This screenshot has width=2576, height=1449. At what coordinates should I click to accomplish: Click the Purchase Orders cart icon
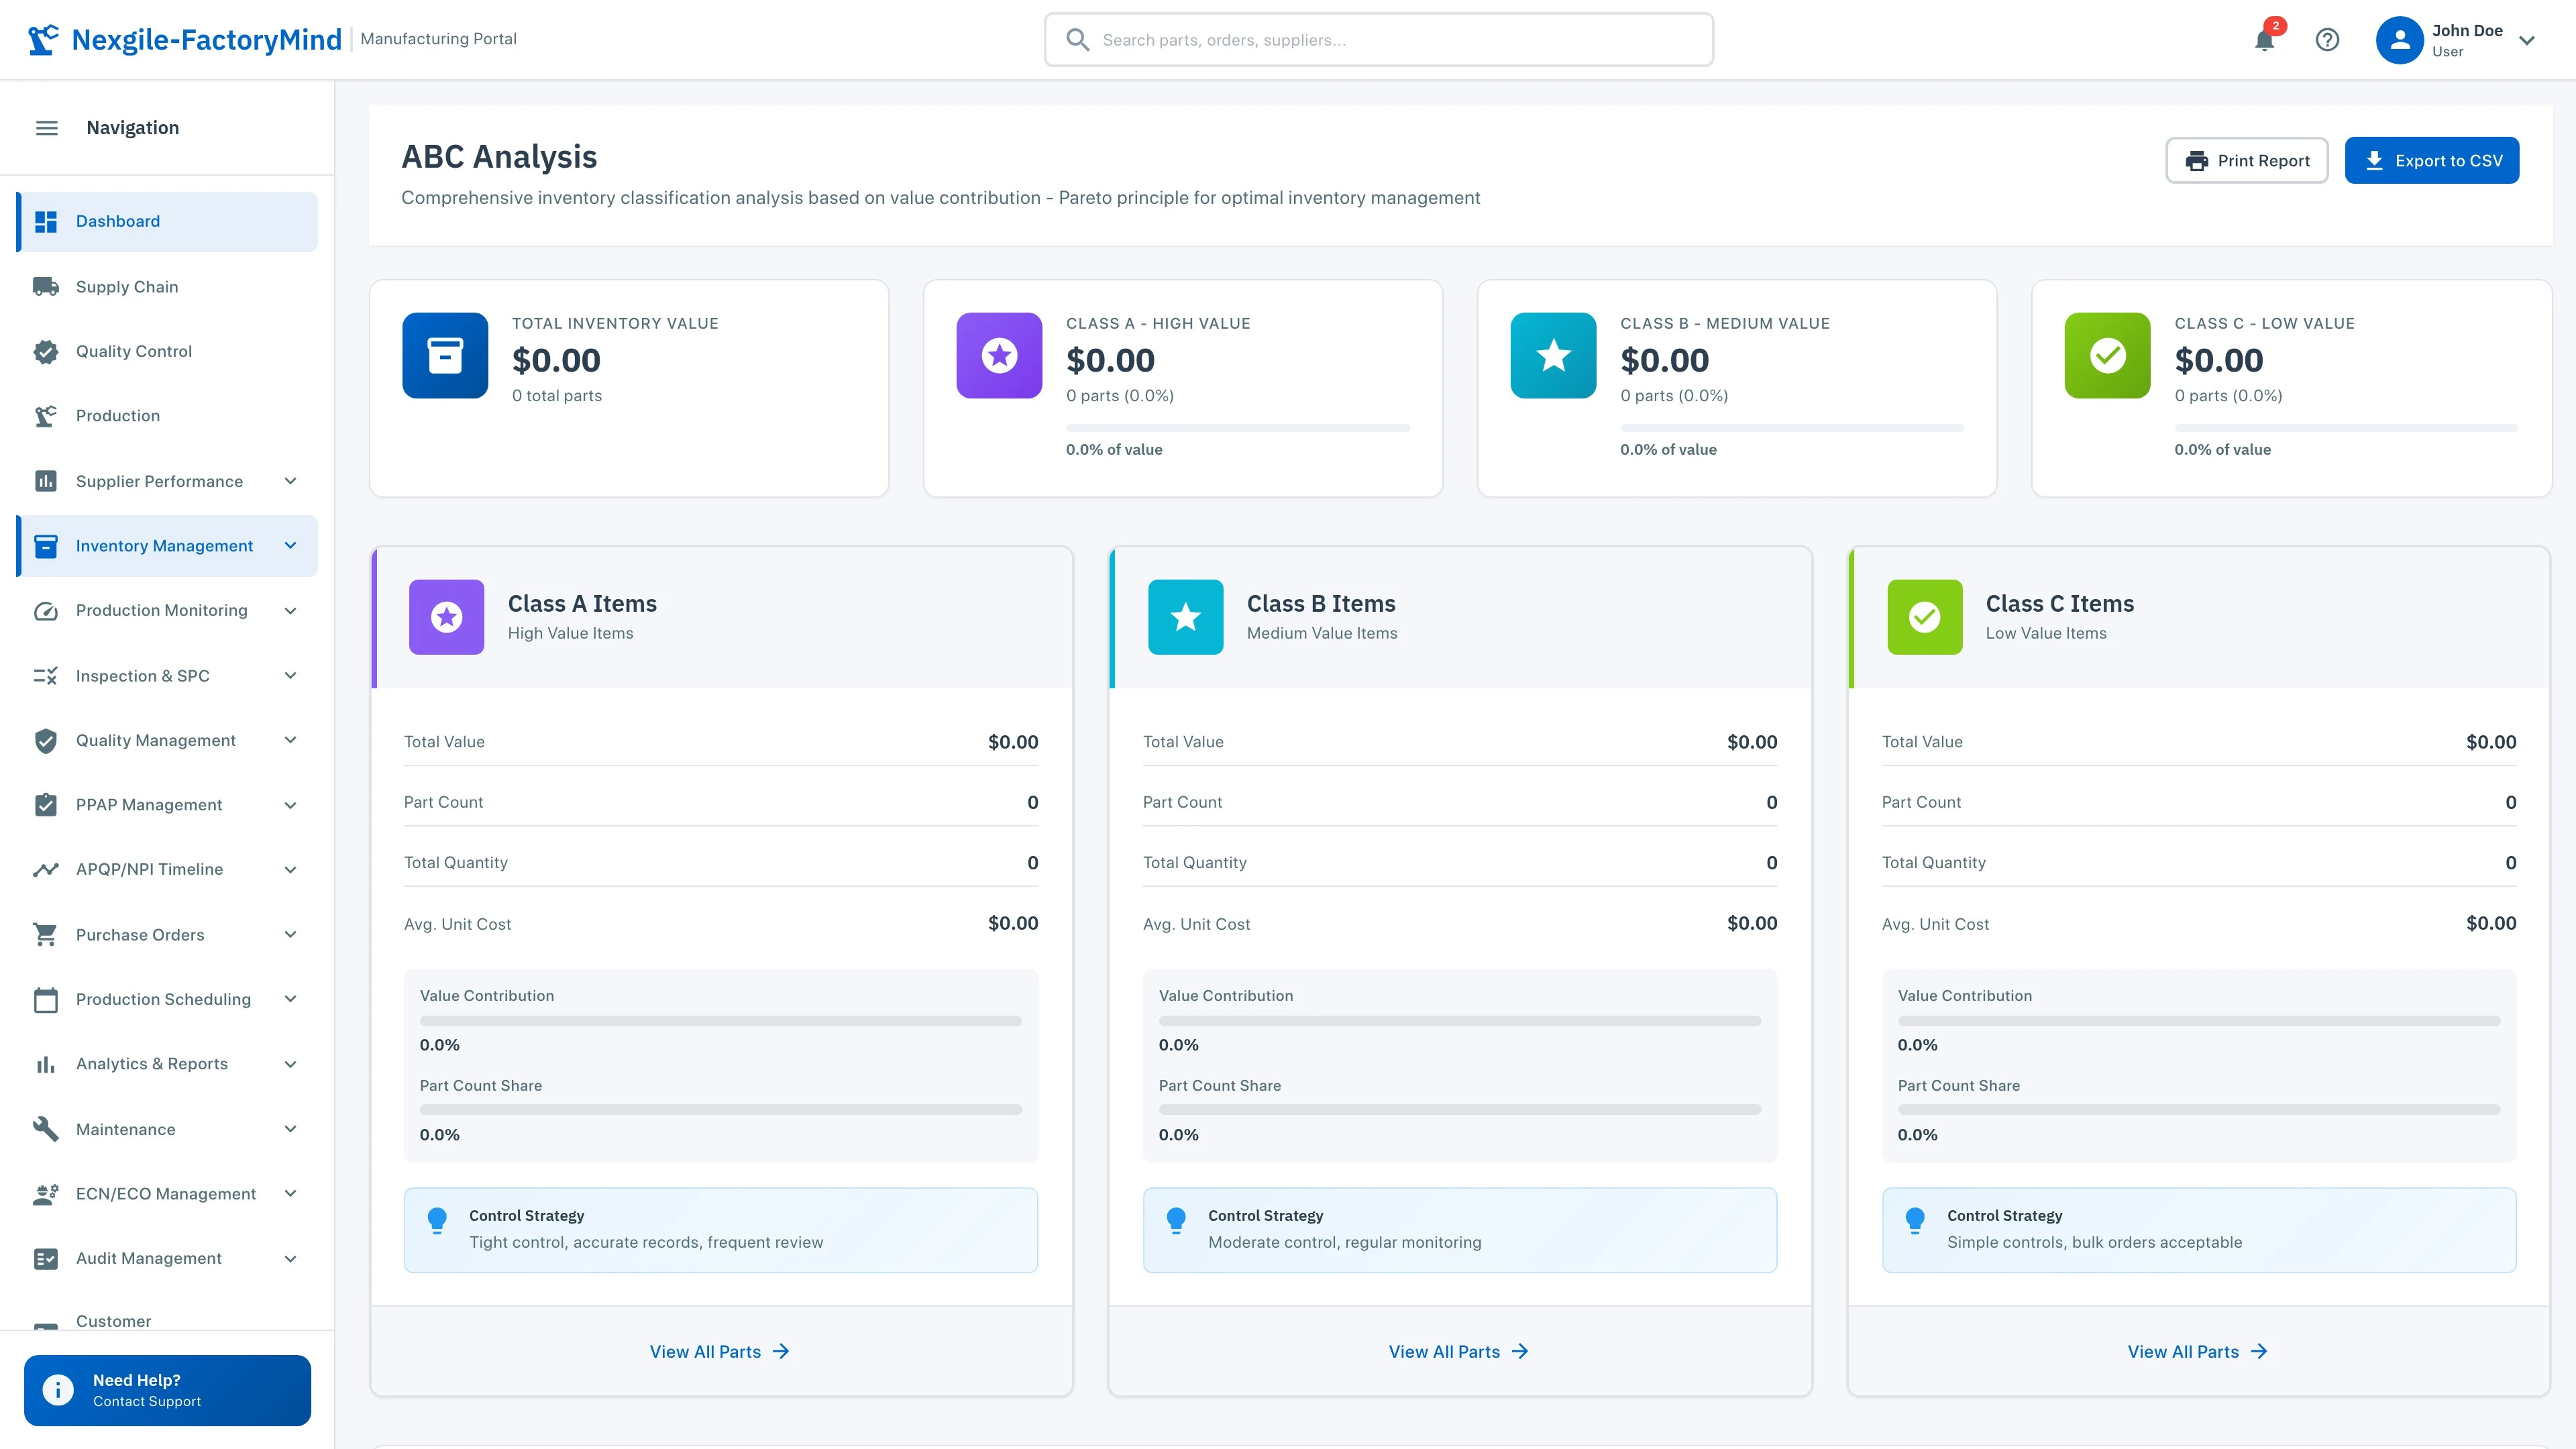click(46, 934)
